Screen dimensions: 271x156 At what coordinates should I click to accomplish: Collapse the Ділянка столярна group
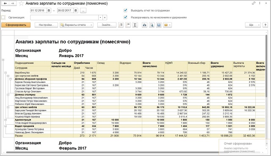8,95
